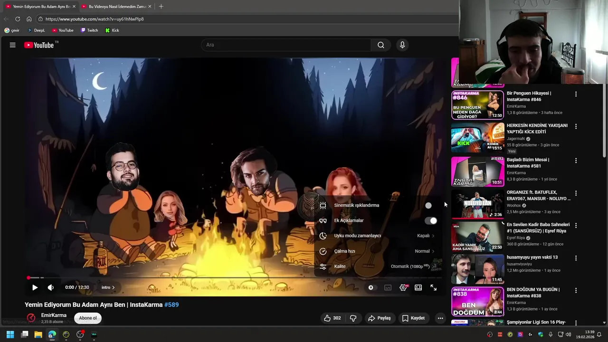This screenshot has width=608, height=342.
Task: Reload the page with the refresh icon
Action: pos(18,19)
